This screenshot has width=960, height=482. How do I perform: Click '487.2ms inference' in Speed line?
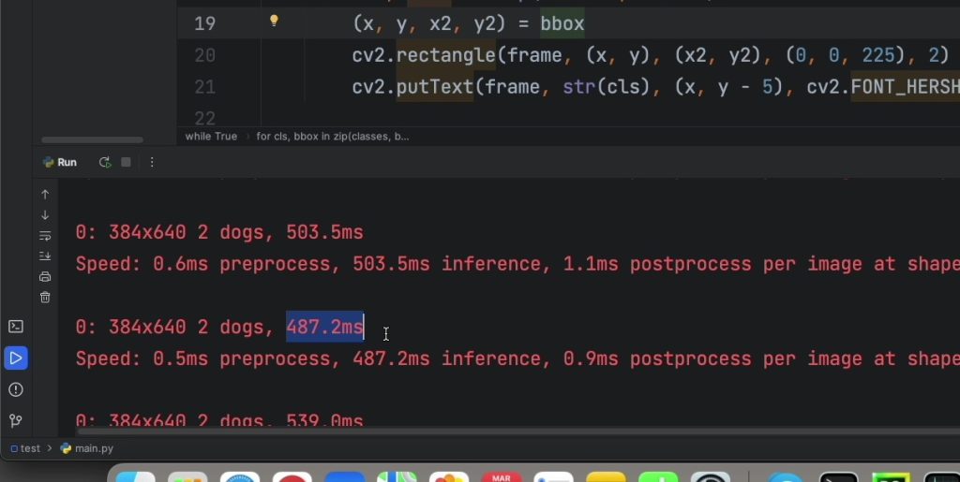point(447,358)
